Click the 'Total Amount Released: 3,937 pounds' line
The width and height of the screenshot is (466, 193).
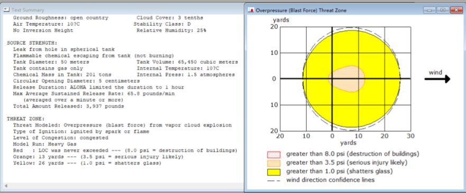click(x=68, y=106)
